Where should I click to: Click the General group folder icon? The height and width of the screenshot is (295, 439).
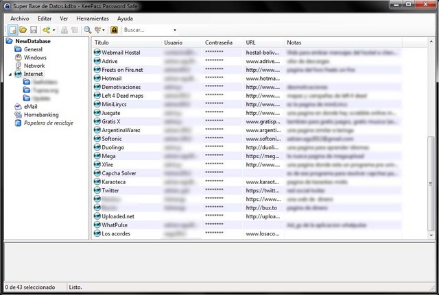[19, 49]
